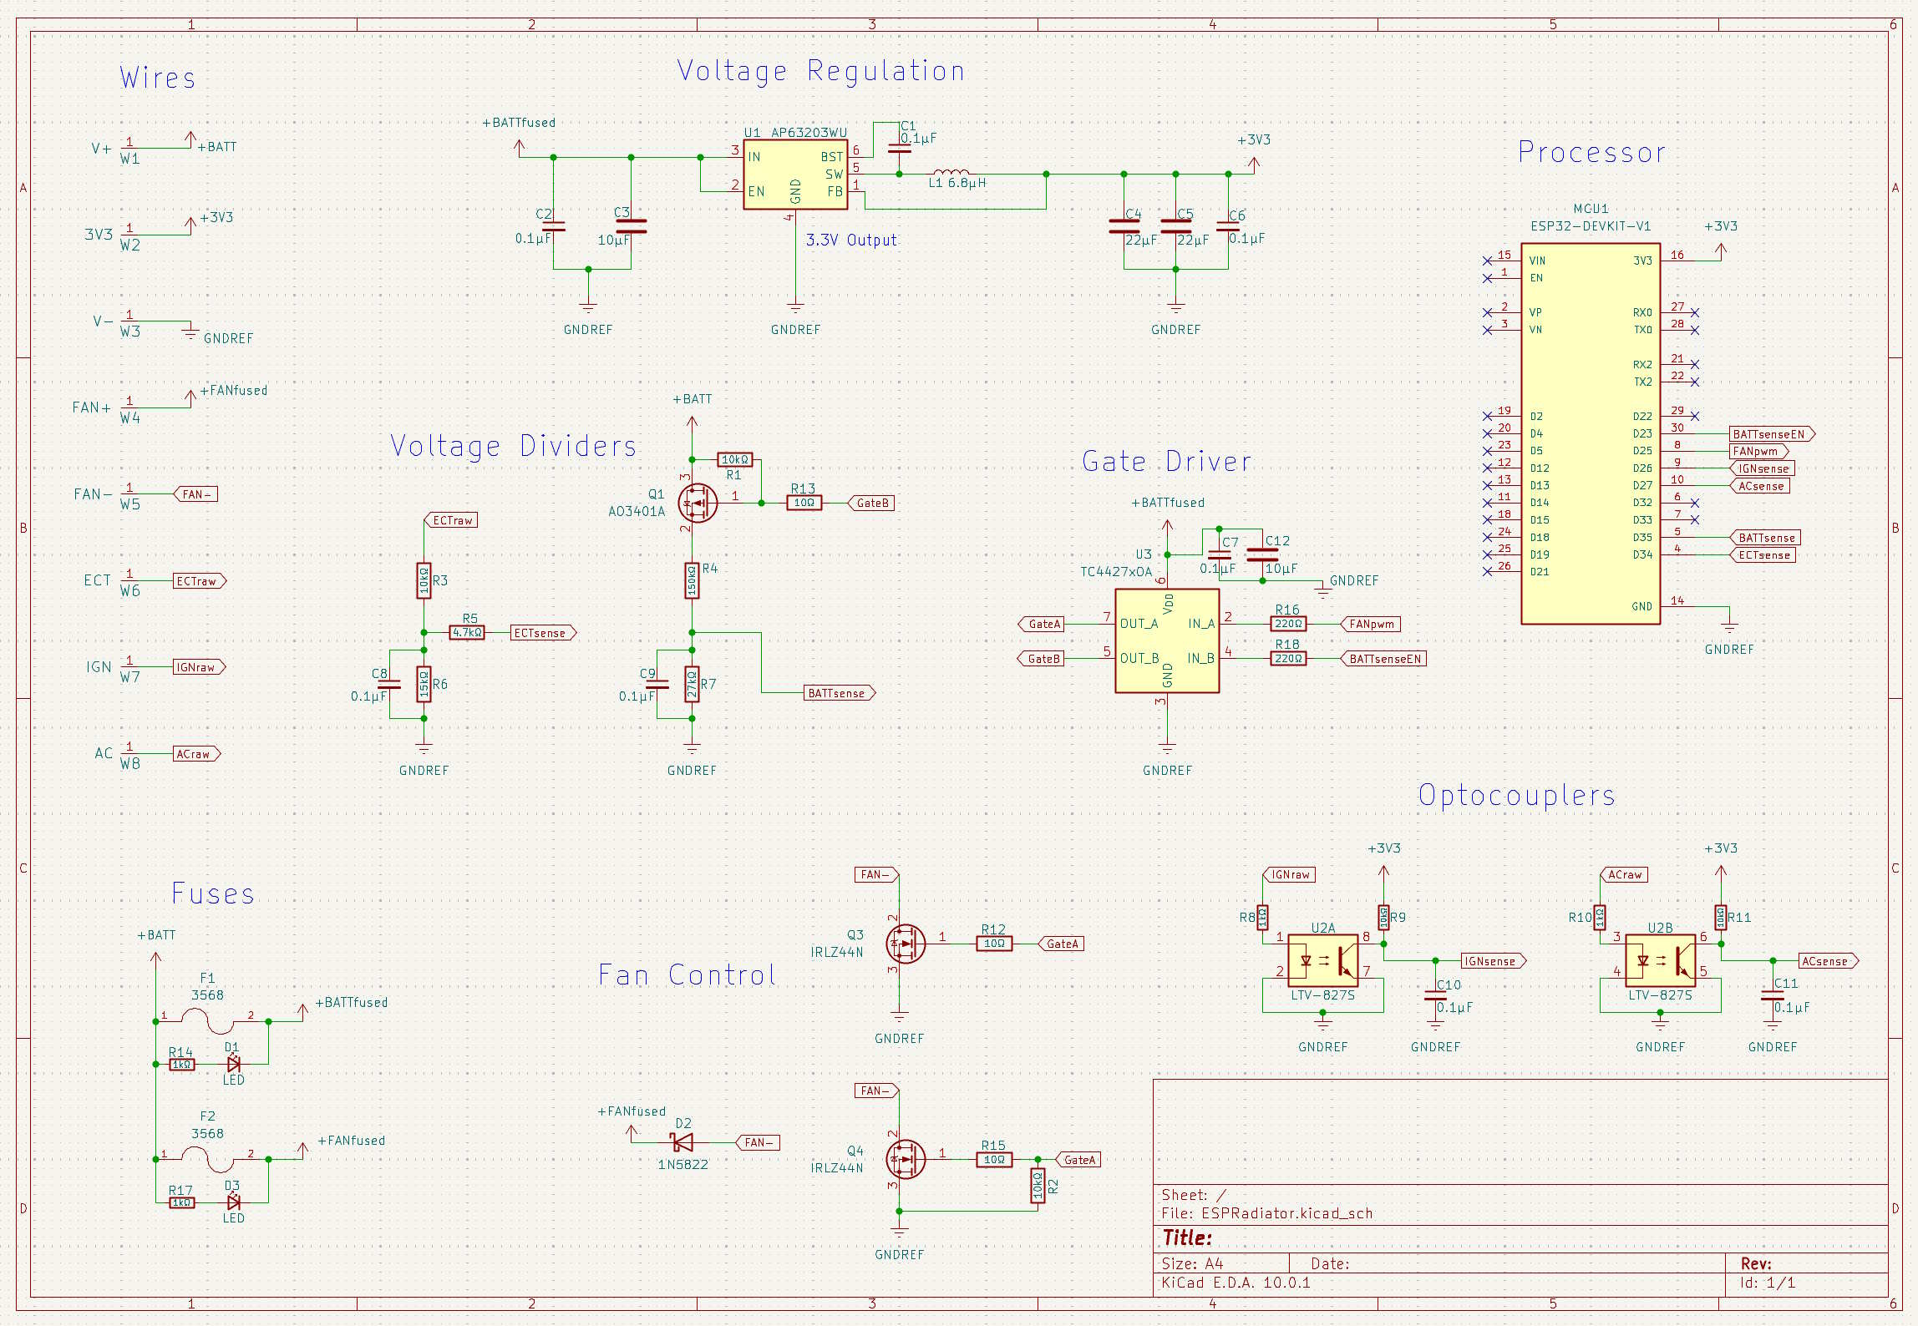The width and height of the screenshot is (1918, 1326).
Task: Select the F2 3568 fuse symbol
Action: coord(207,1159)
